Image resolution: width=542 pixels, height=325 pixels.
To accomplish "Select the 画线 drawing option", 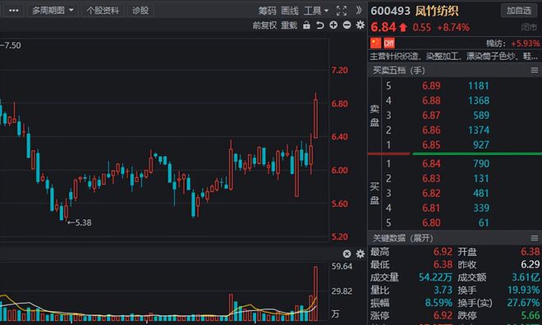I will (x=290, y=11).
